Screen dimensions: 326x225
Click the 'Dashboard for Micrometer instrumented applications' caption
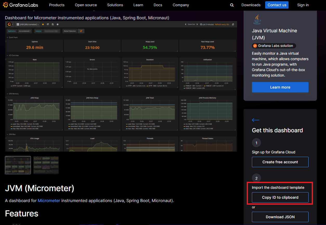click(x=87, y=18)
